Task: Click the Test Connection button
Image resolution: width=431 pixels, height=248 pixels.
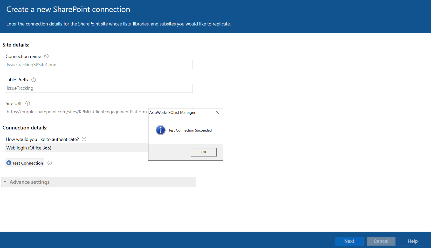Action: coord(25,163)
